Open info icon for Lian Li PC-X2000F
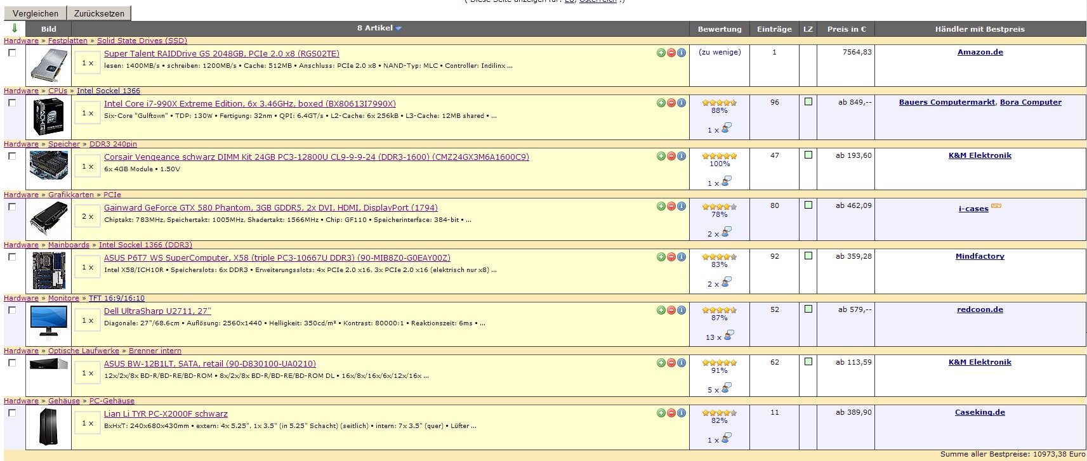Screen dimensions: 1087x461 (682, 413)
